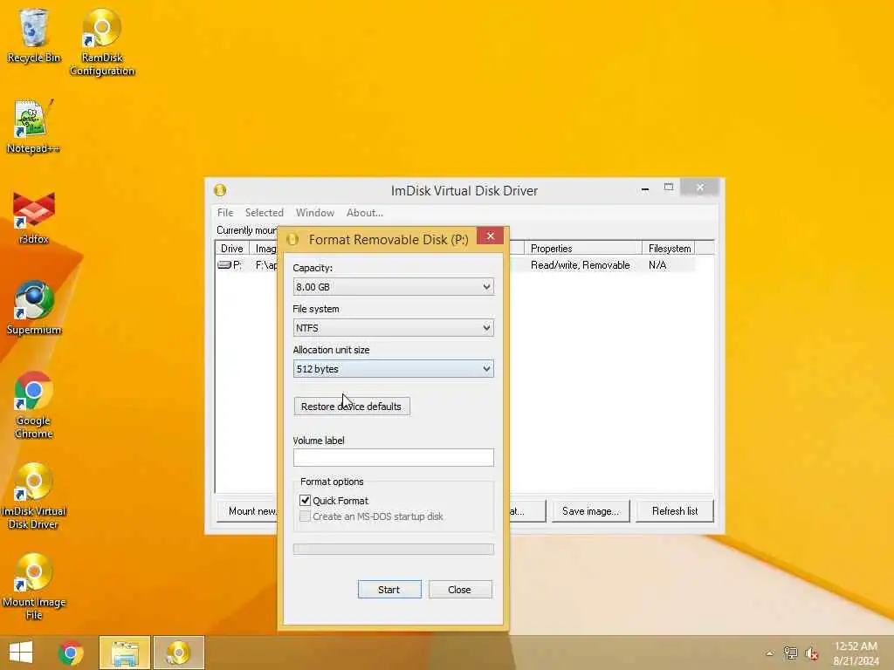
Task: Maximize the ImDisk Virtual Disk Driver window
Action: (x=668, y=188)
